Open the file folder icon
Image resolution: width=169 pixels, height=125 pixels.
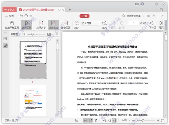pyautogui.click(x=21, y=16)
